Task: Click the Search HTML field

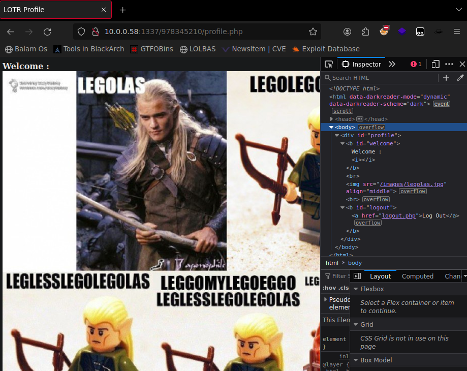Action: coord(381,78)
